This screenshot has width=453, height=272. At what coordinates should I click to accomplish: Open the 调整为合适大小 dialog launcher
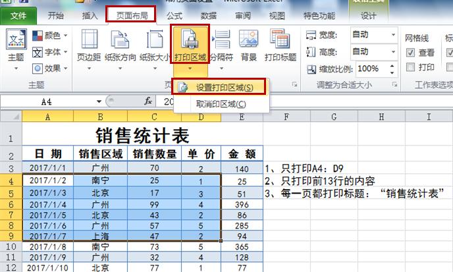point(394,84)
